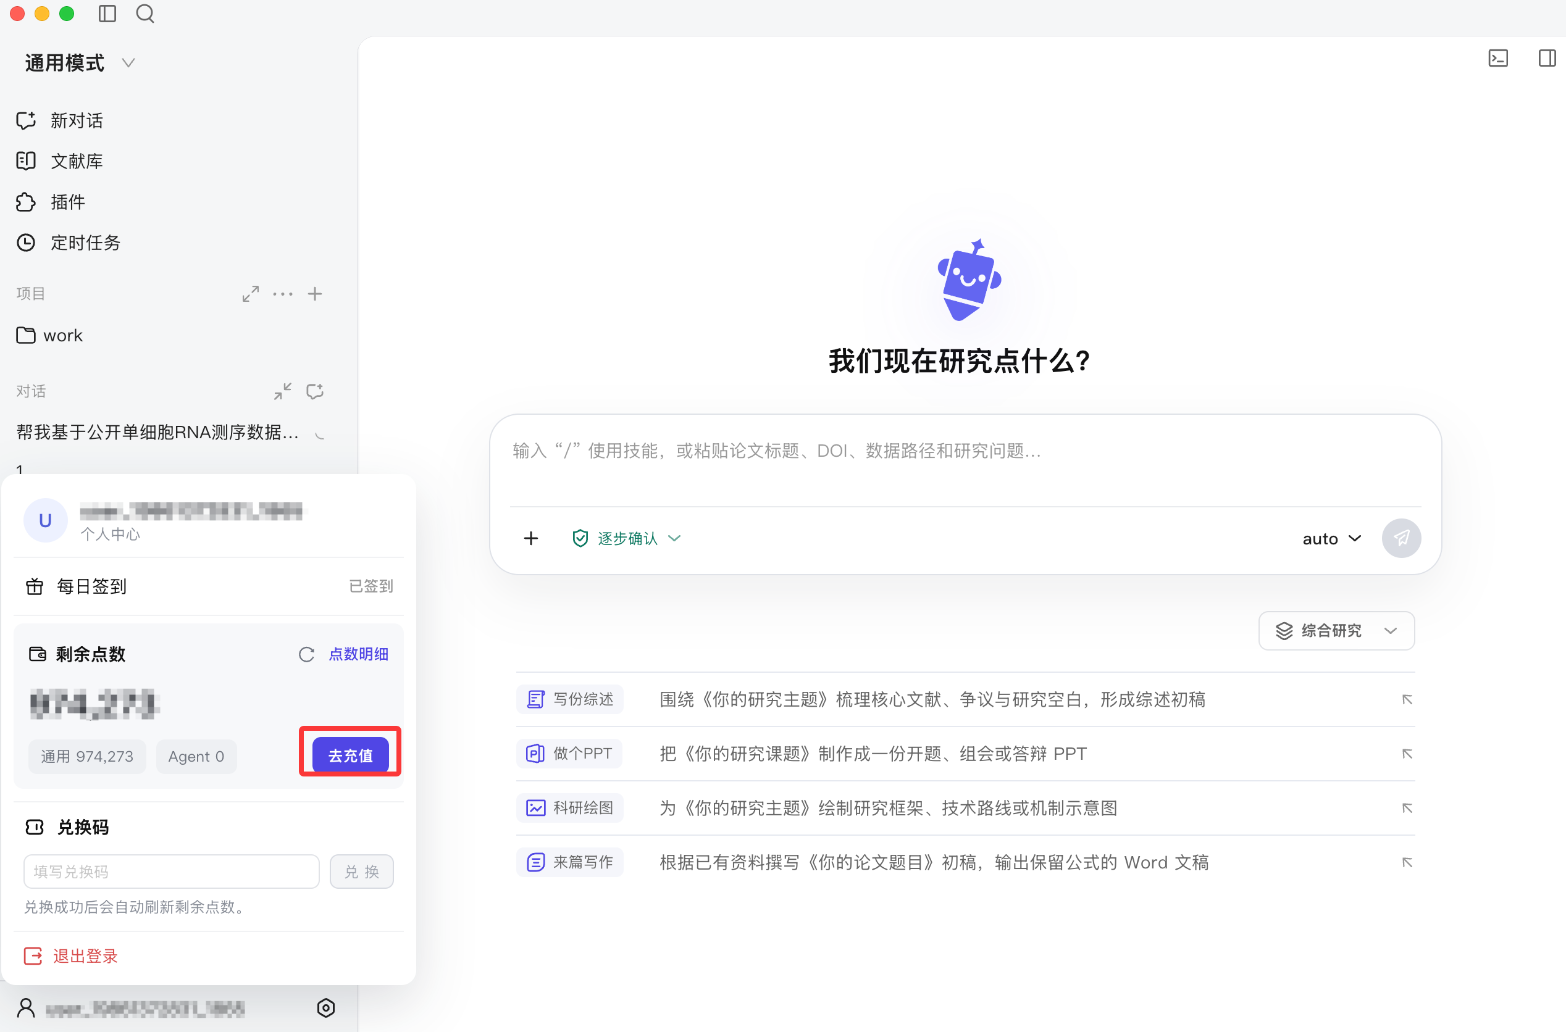Collapse the conversations section arrows icon
Screen dimensions: 1566x1032
[282, 391]
